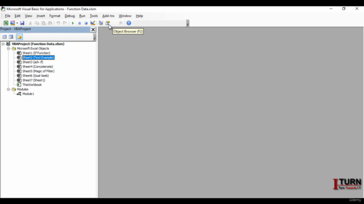This screenshot has height=204, width=364.
Task: Click the Break pause icon
Action: point(80,23)
